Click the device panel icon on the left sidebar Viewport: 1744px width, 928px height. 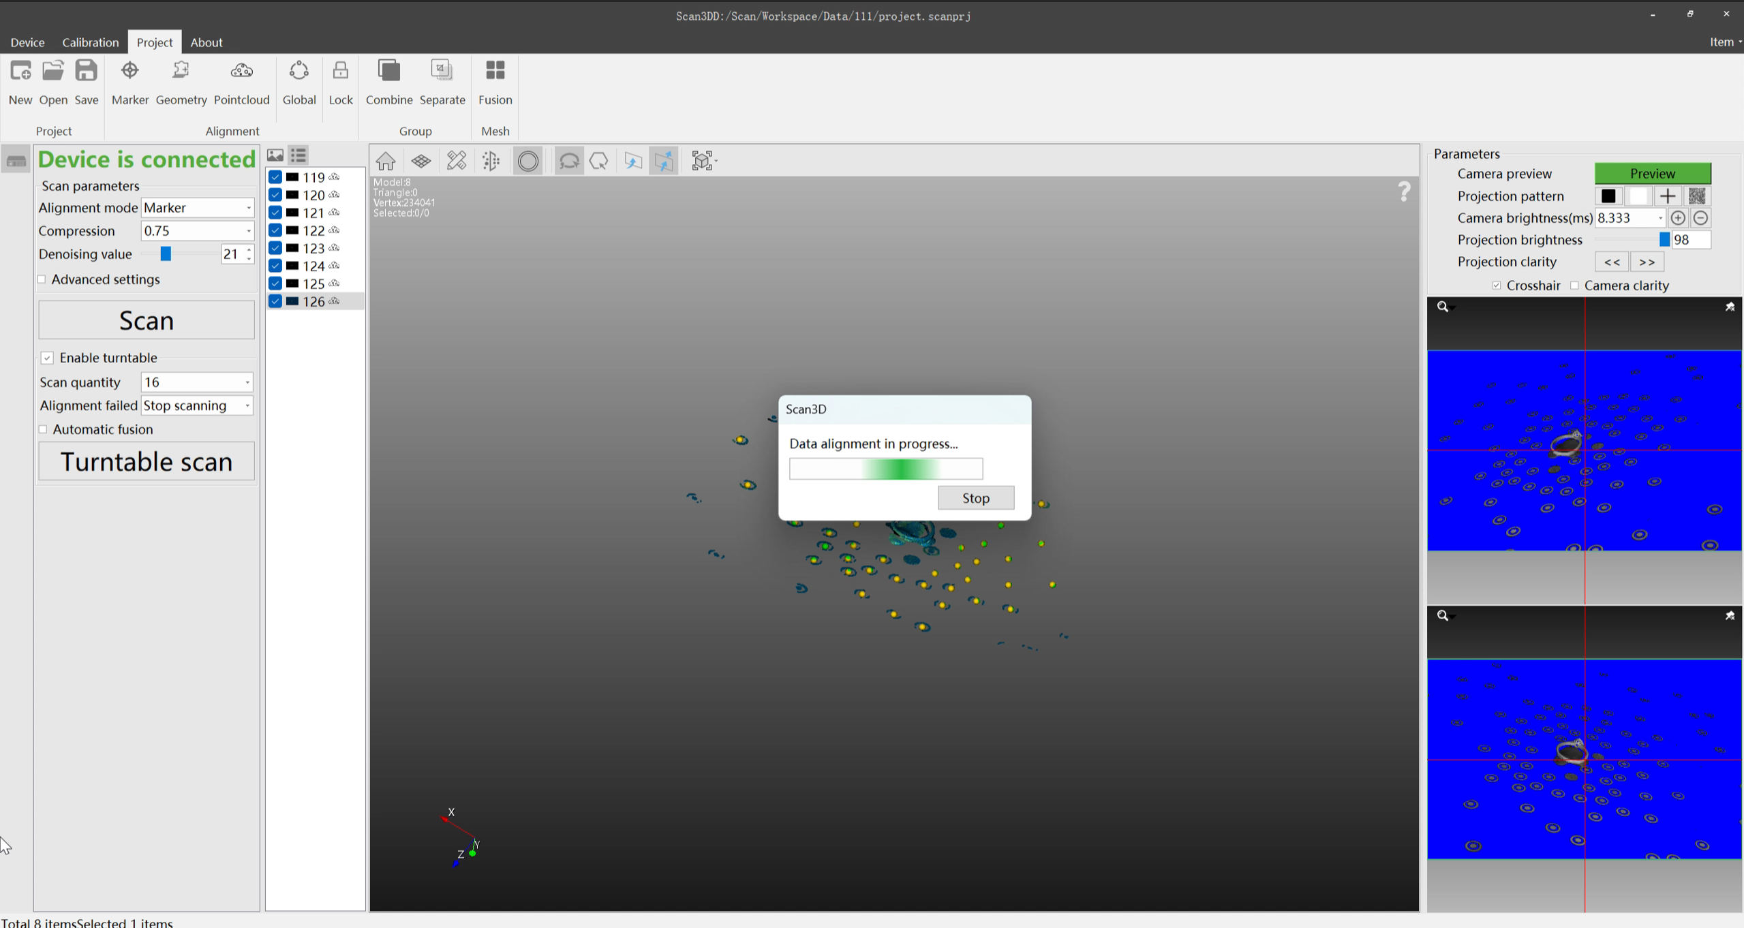tap(16, 161)
